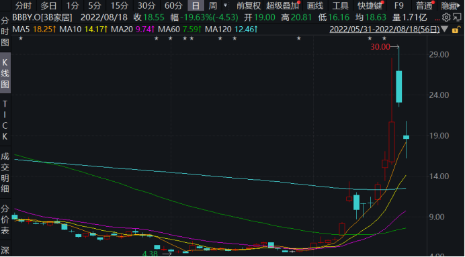Open the period dropdown arrow after 周
The image size is (465, 257).
(226, 5)
